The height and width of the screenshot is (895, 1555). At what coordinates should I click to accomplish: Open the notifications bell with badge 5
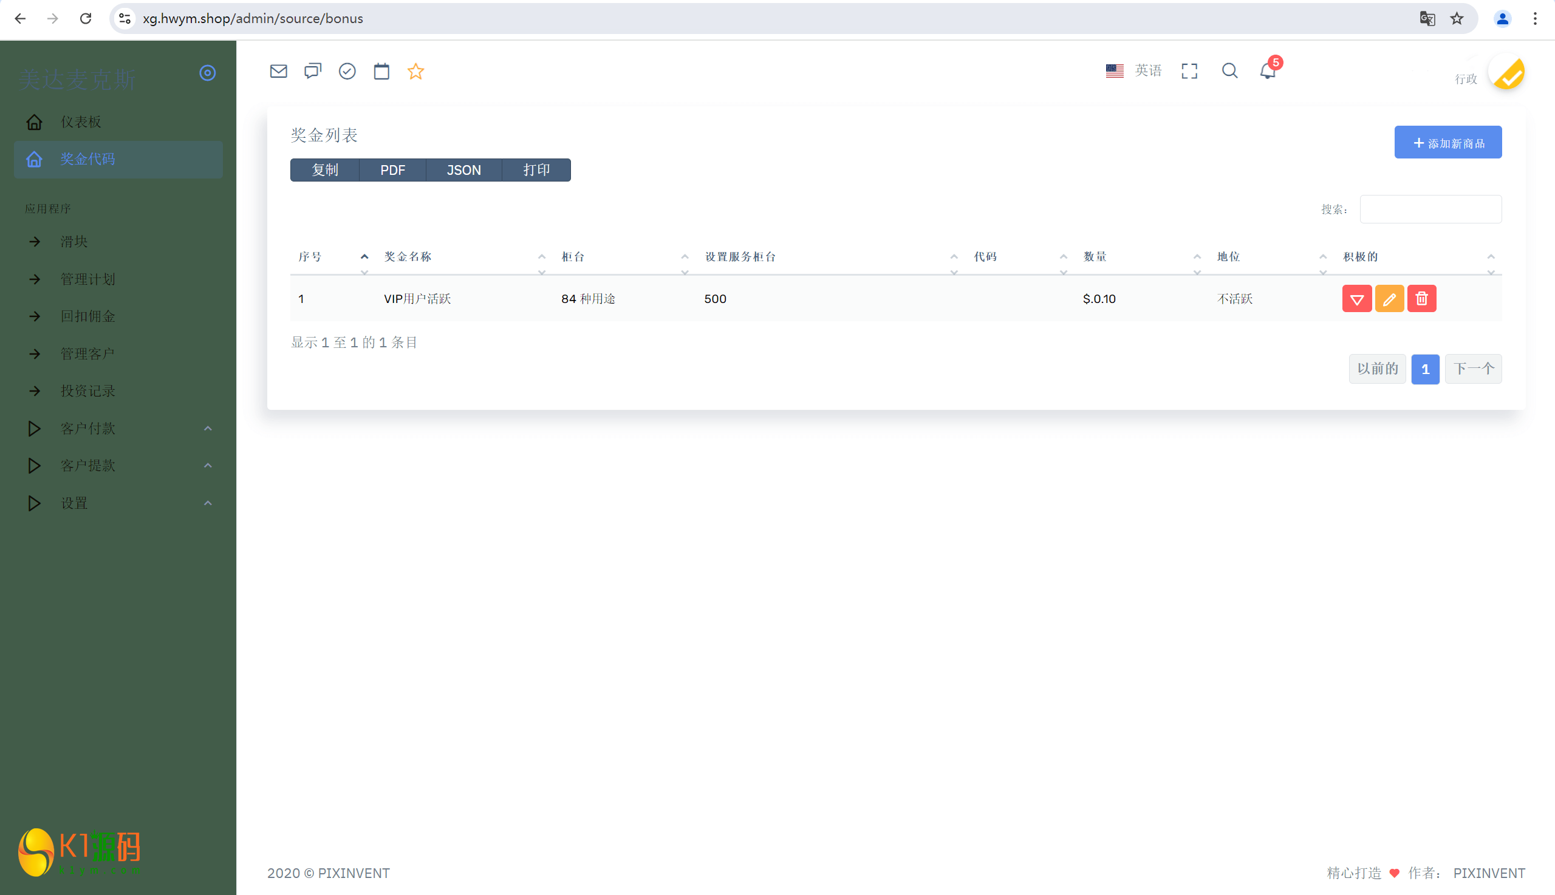(1268, 70)
